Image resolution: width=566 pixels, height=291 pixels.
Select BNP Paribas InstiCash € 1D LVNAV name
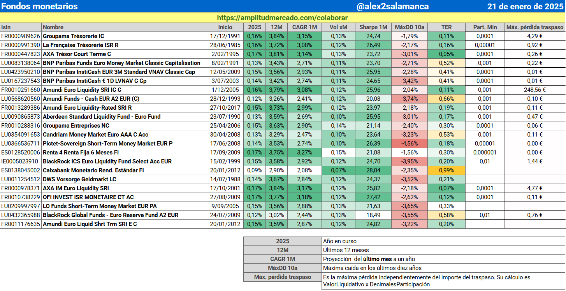(x=95, y=81)
